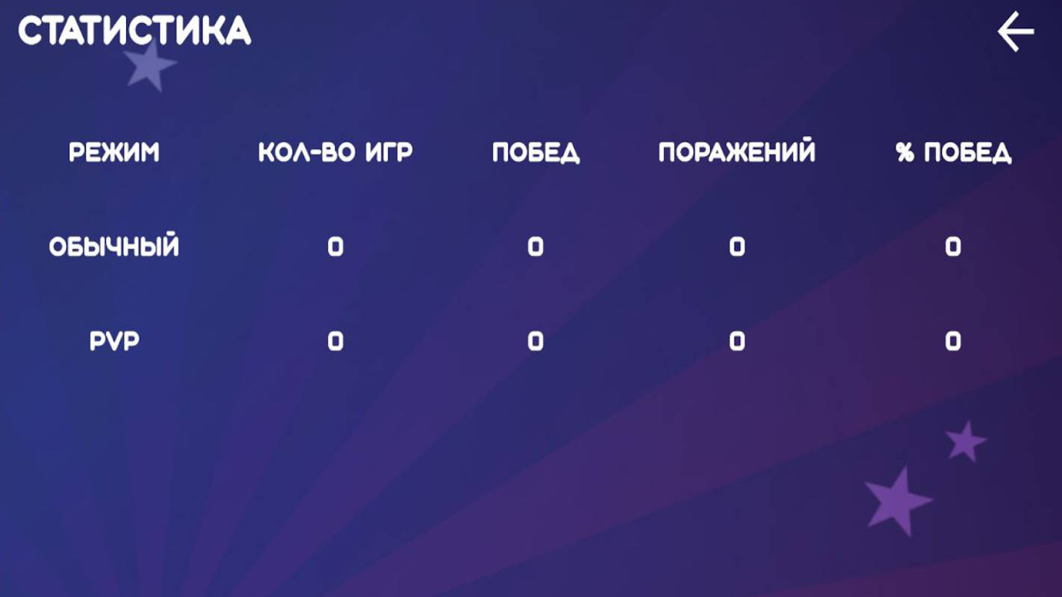Click the % ПОБЕД column header

954,153
